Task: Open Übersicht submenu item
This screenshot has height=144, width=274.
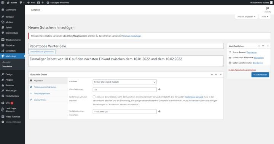Action: point(6,62)
